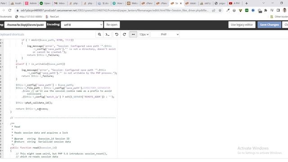Focus the file path input field

[x=25, y=25]
